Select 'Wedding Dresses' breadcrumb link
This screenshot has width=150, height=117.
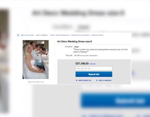[x=97, y=35]
